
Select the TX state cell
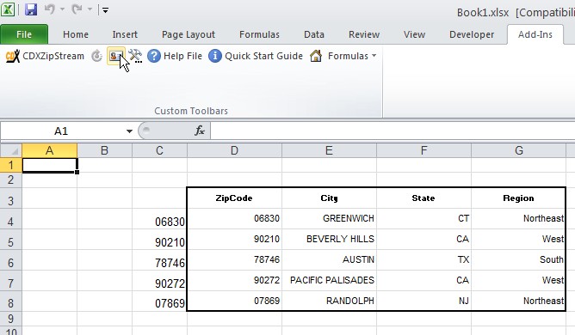click(424, 260)
